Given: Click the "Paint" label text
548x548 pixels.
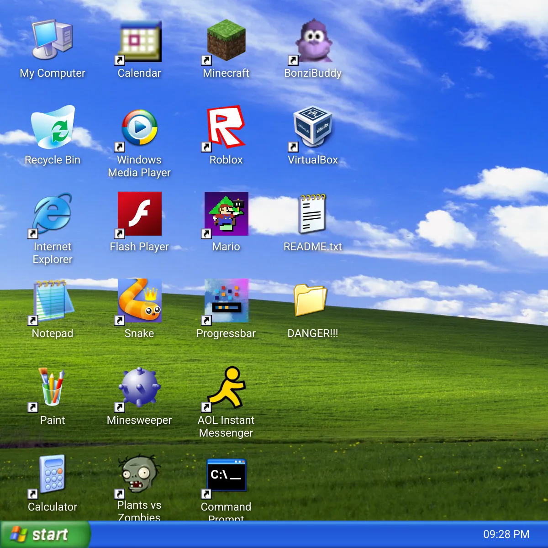Looking at the screenshot, I should pyautogui.click(x=53, y=420).
